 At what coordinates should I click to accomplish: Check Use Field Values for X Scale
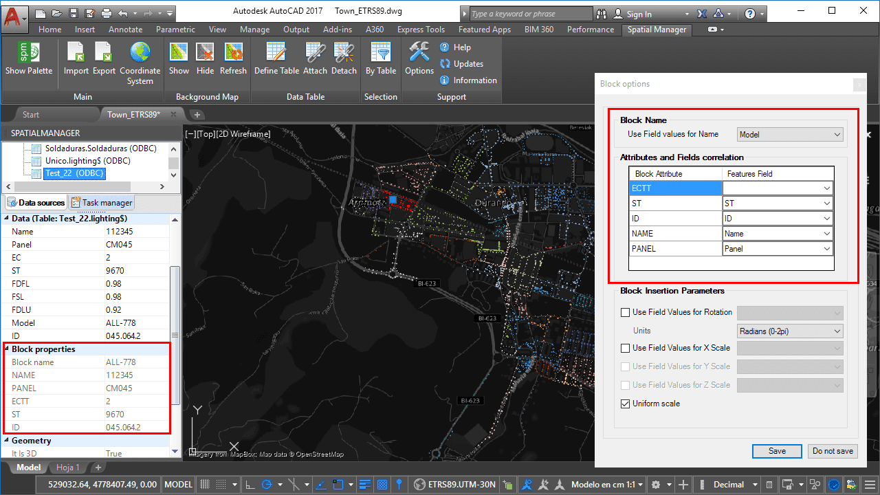click(x=625, y=348)
